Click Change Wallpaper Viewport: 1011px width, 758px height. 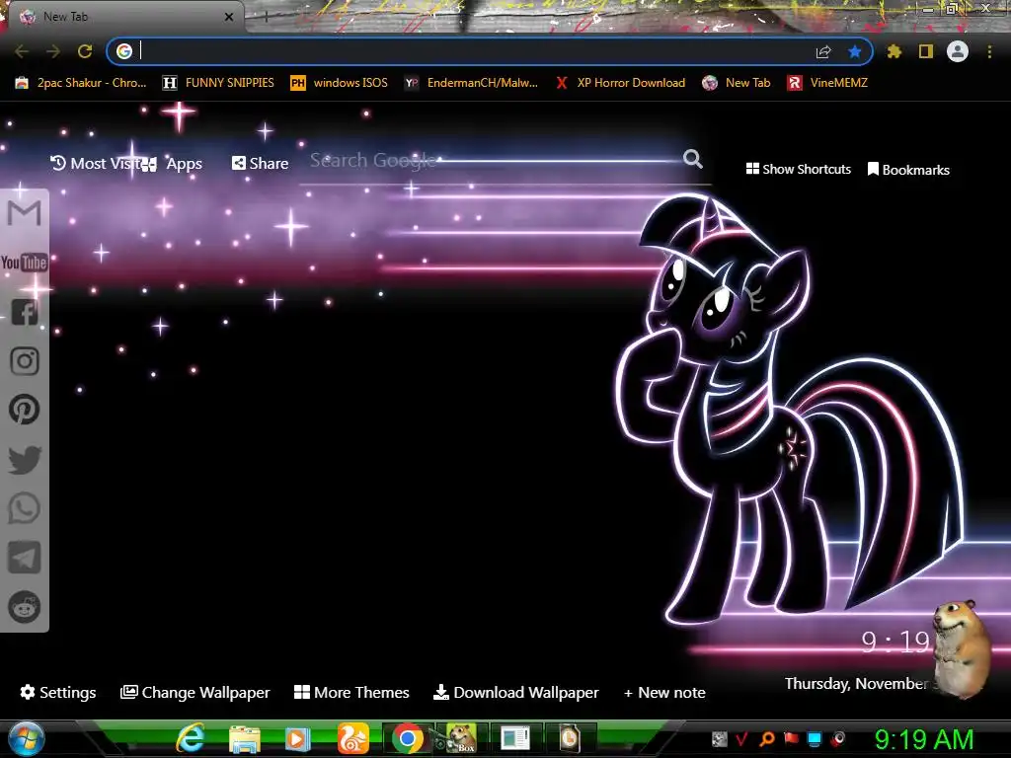[x=195, y=692]
